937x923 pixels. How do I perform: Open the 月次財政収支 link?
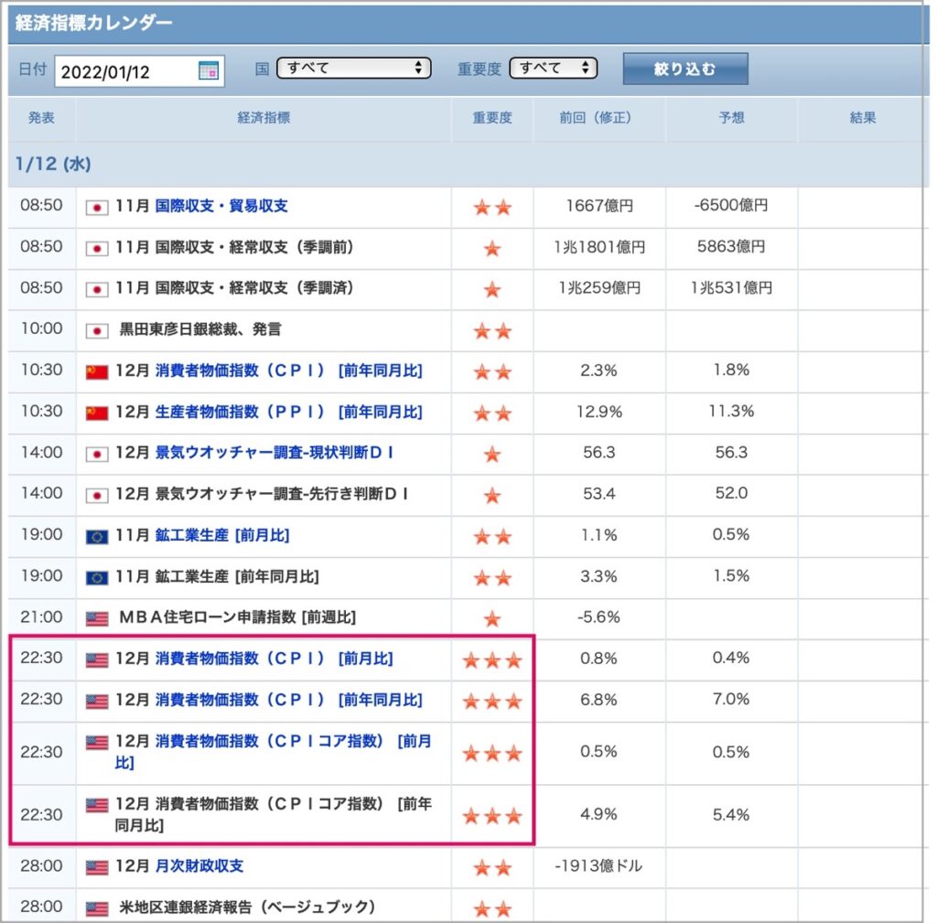tap(199, 865)
